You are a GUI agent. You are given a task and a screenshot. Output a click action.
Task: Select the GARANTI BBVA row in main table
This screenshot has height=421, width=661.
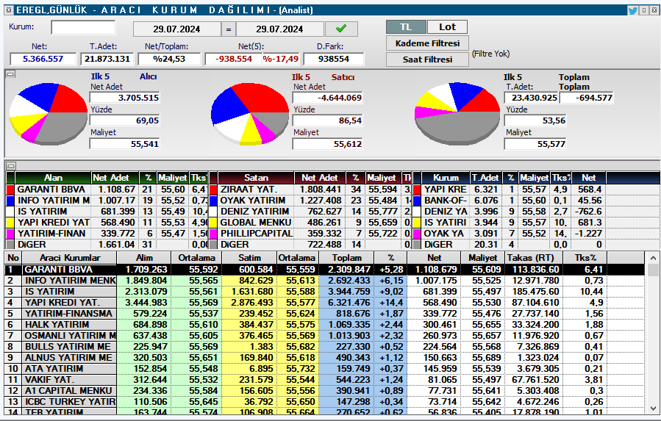[324, 270]
